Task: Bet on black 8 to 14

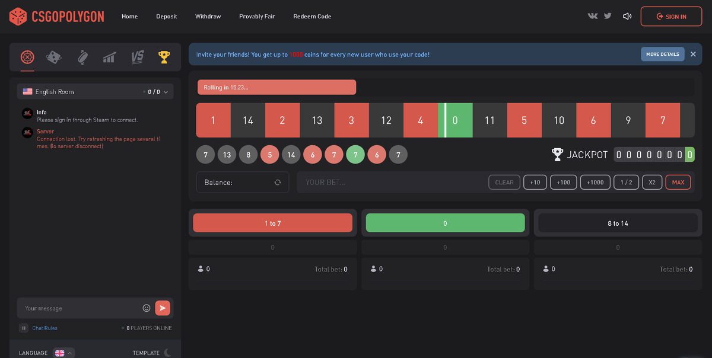Action: (618, 223)
